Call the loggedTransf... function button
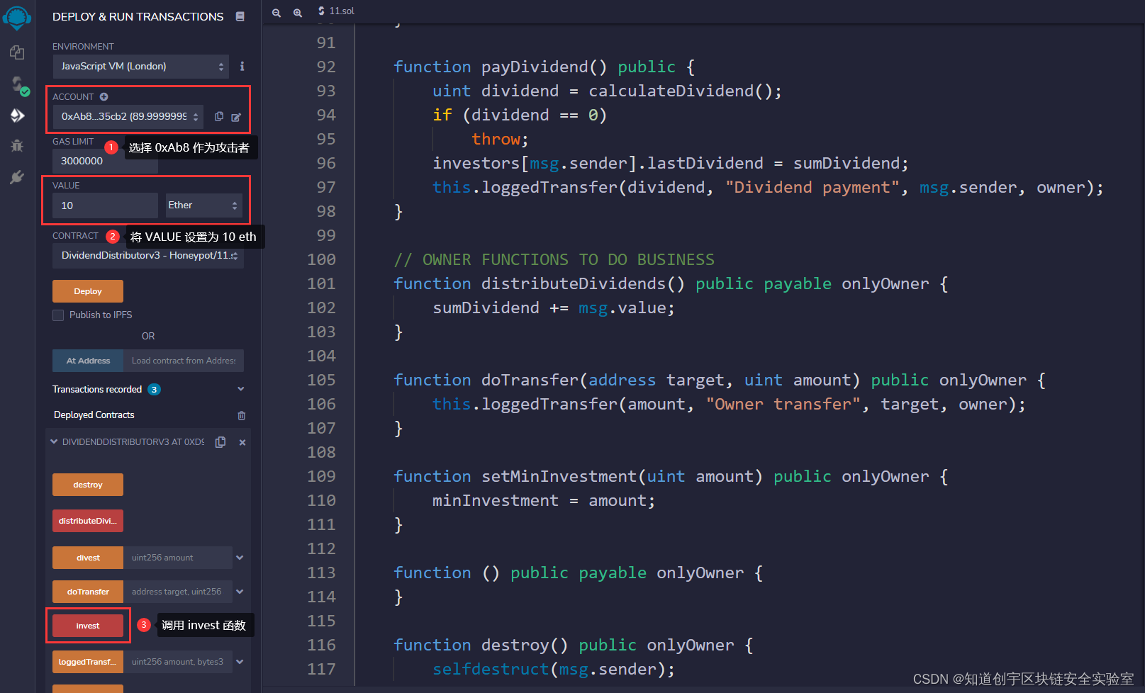The width and height of the screenshot is (1145, 693). [88, 662]
